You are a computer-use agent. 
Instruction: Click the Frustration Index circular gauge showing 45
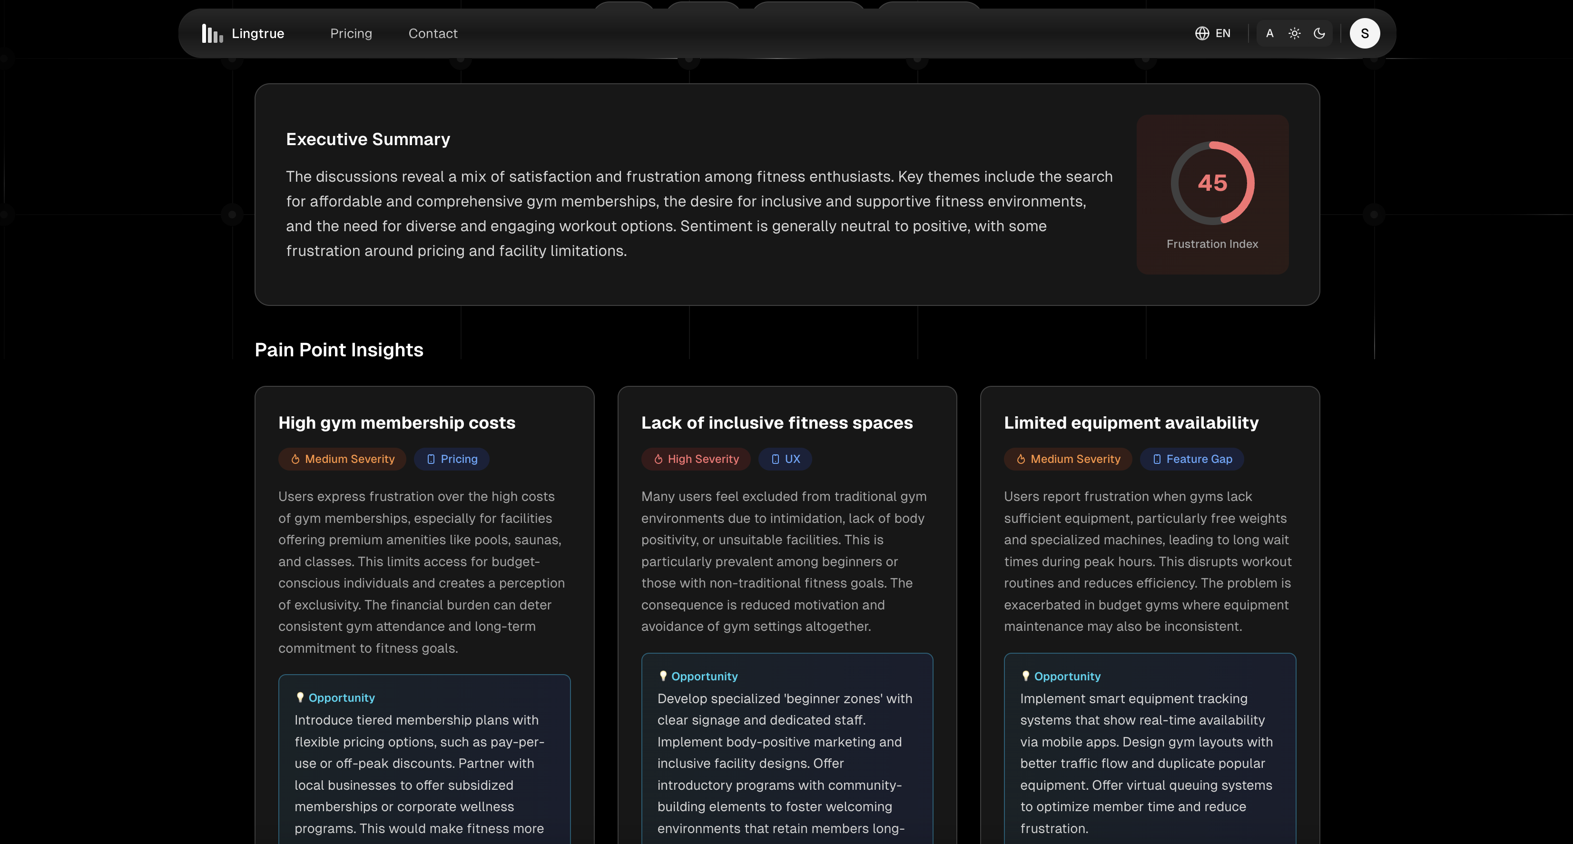coord(1212,183)
